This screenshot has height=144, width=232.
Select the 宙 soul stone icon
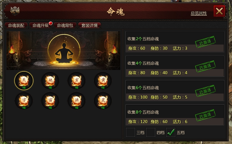click(50, 101)
